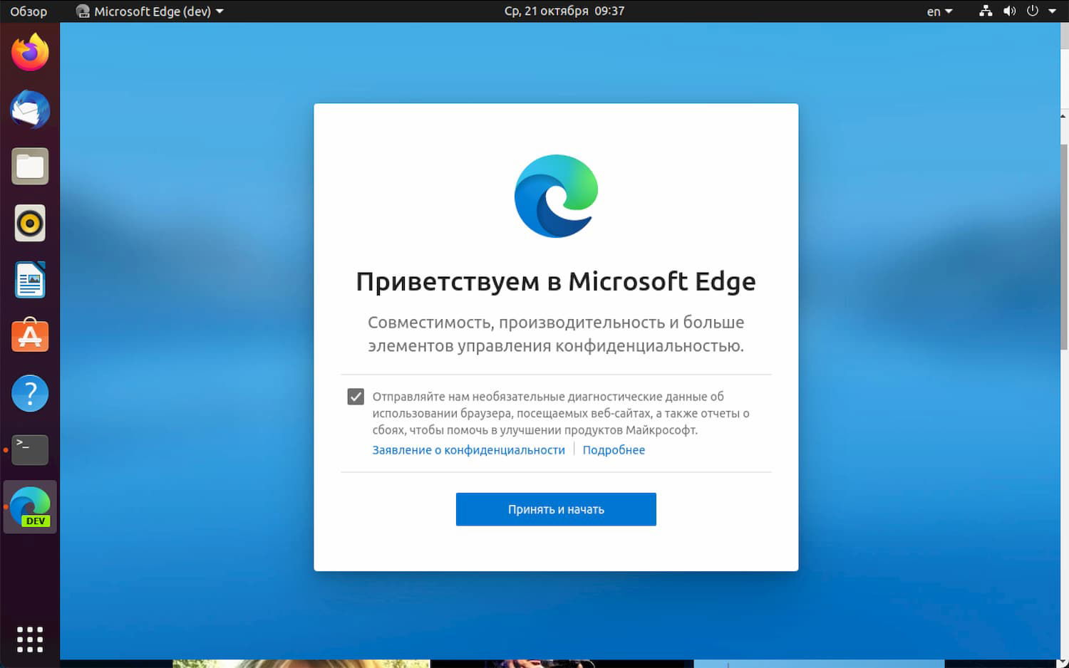Select the Microsoft Edge DEV dock icon
This screenshot has width=1069, height=668.
tap(30, 506)
